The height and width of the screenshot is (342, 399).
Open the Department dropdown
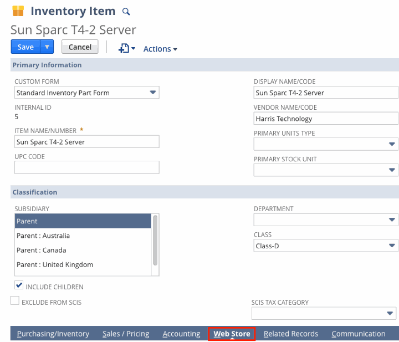click(326, 220)
